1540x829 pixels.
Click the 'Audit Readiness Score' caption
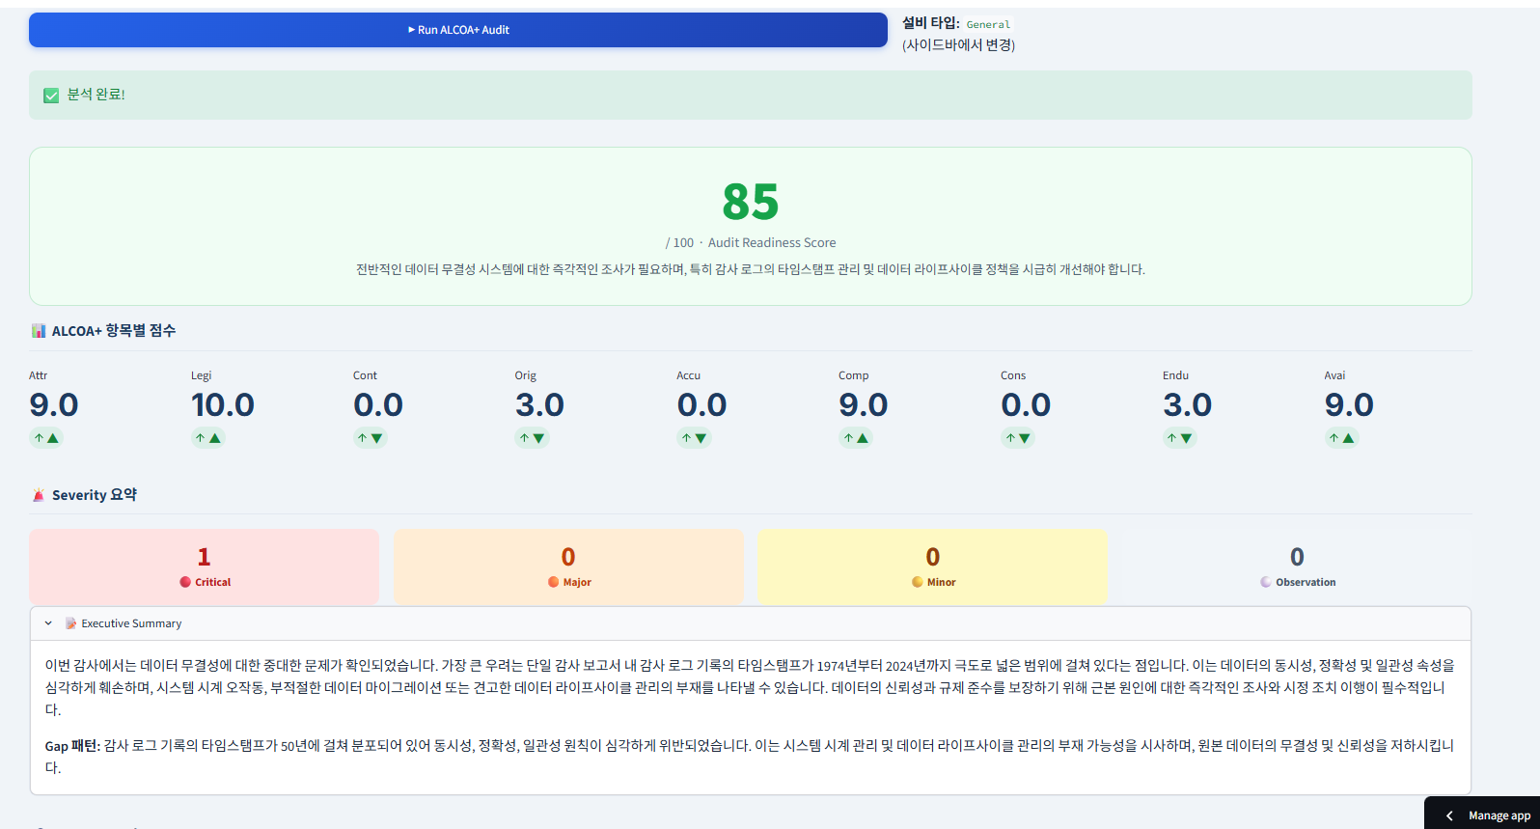(x=772, y=243)
